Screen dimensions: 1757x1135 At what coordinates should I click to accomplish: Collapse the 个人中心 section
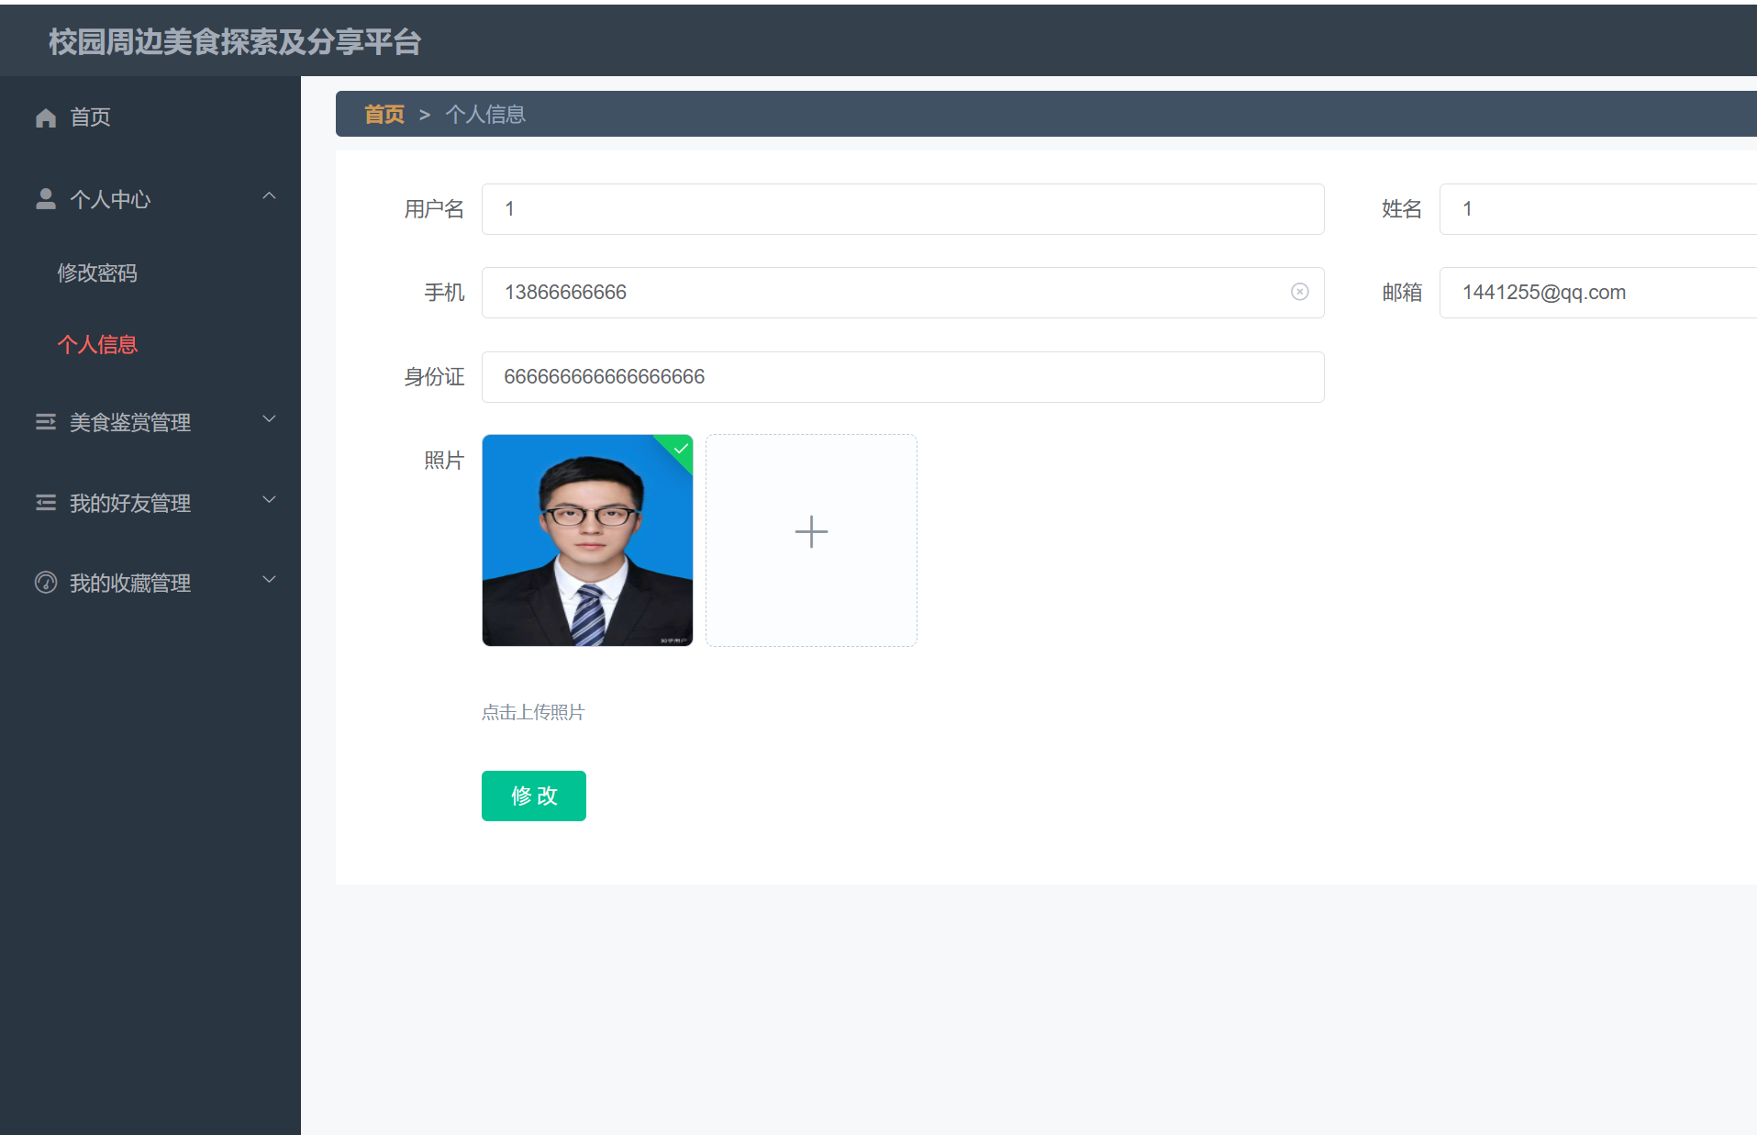[269, 195]
